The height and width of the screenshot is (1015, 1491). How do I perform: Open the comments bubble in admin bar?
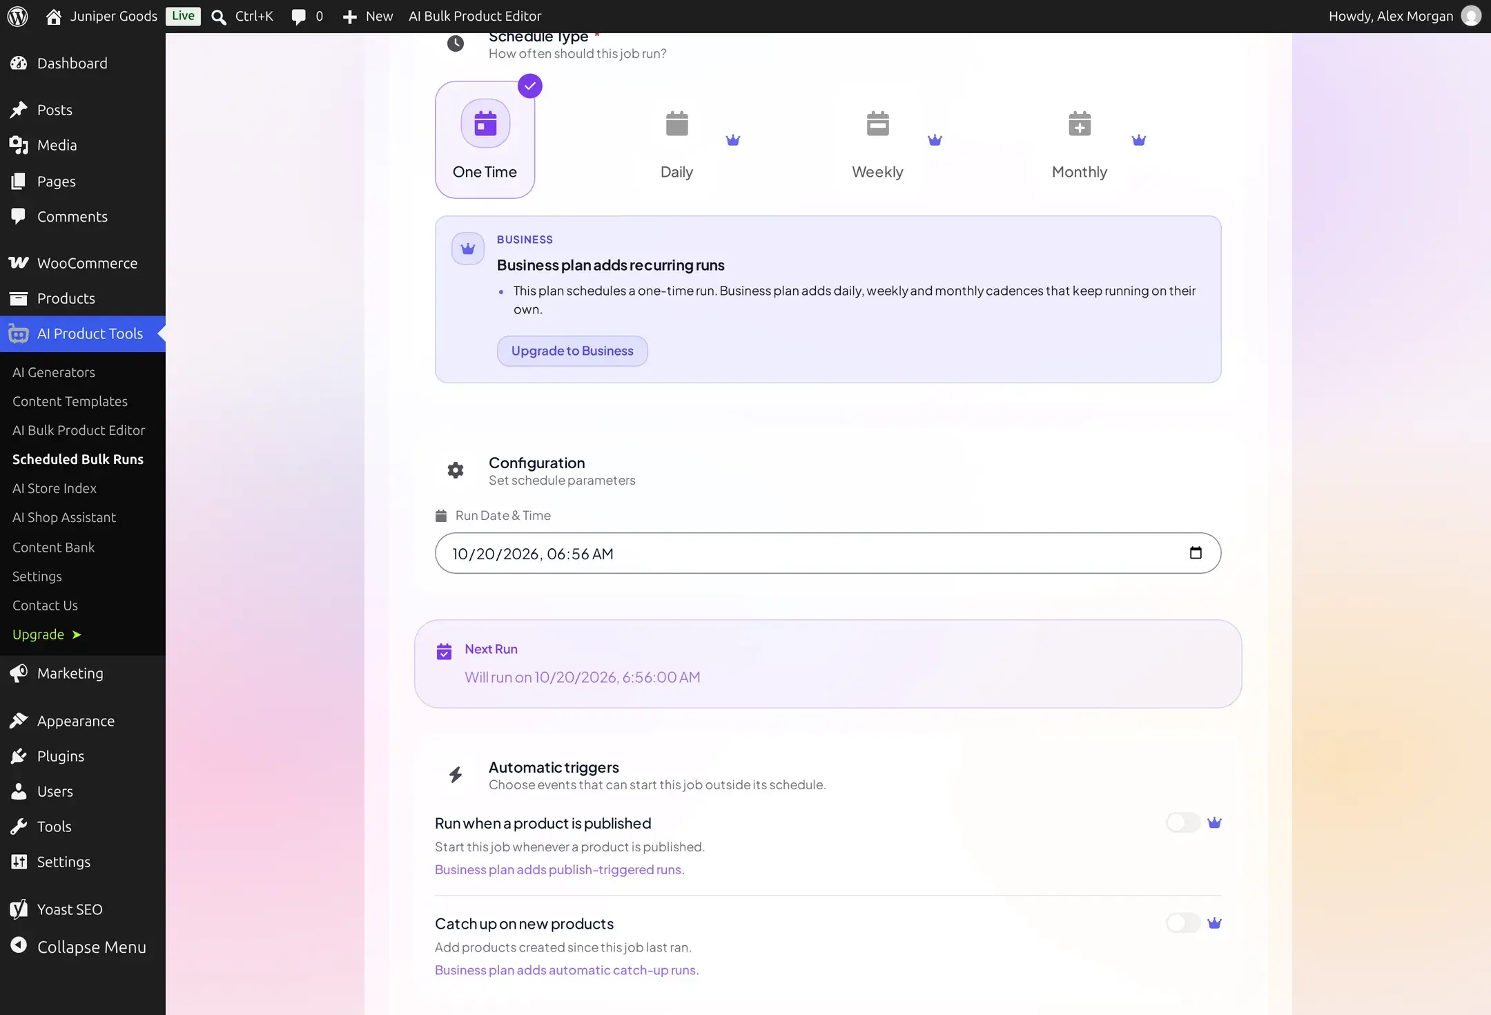(298, 17)
